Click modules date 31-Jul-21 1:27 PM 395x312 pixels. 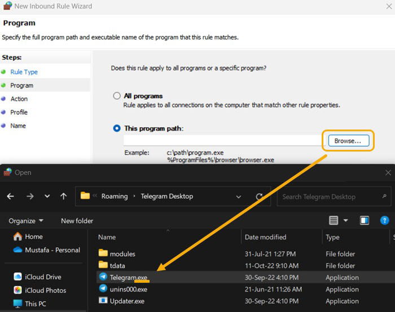tap(270, 254)
